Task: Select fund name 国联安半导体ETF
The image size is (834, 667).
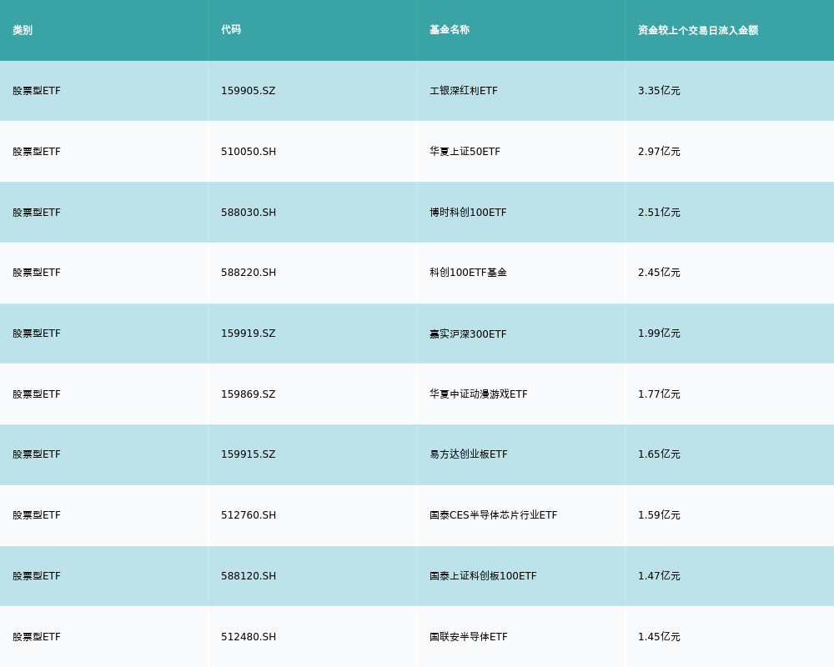Action: (469, 637)
